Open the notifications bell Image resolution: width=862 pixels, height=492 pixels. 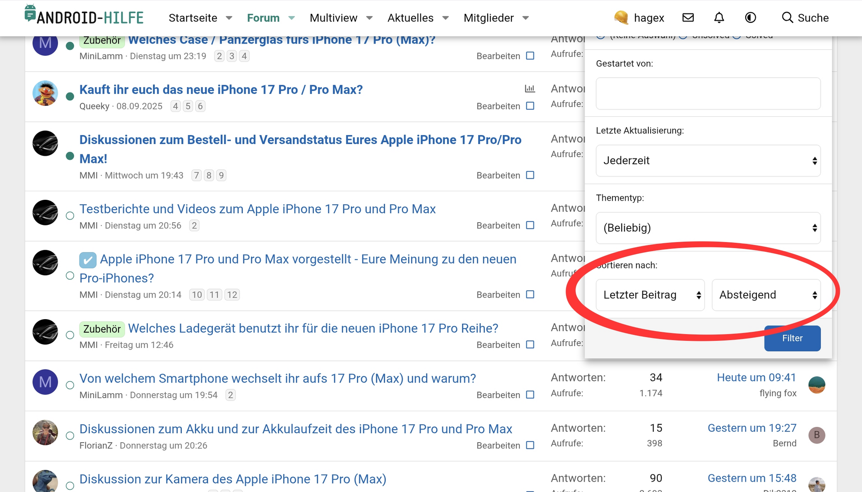pyautogui.click(x=719, y=18)
